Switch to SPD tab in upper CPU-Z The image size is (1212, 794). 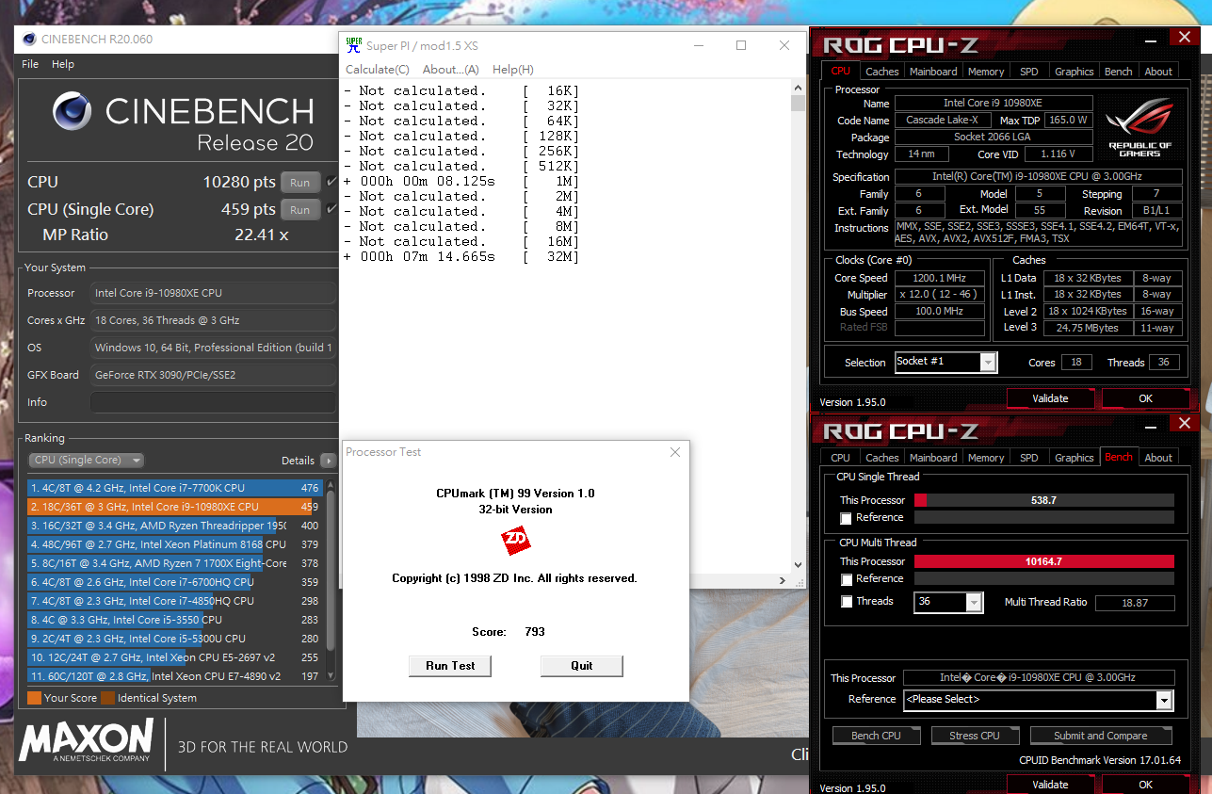tap(1029, 72)
